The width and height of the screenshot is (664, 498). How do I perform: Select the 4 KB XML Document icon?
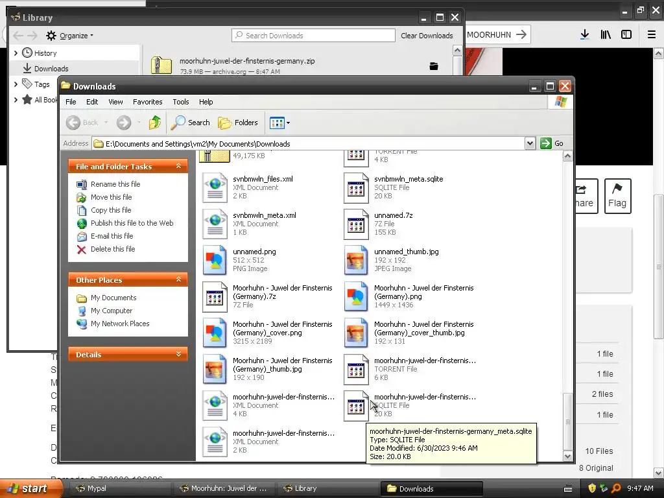tap(215, 406)
